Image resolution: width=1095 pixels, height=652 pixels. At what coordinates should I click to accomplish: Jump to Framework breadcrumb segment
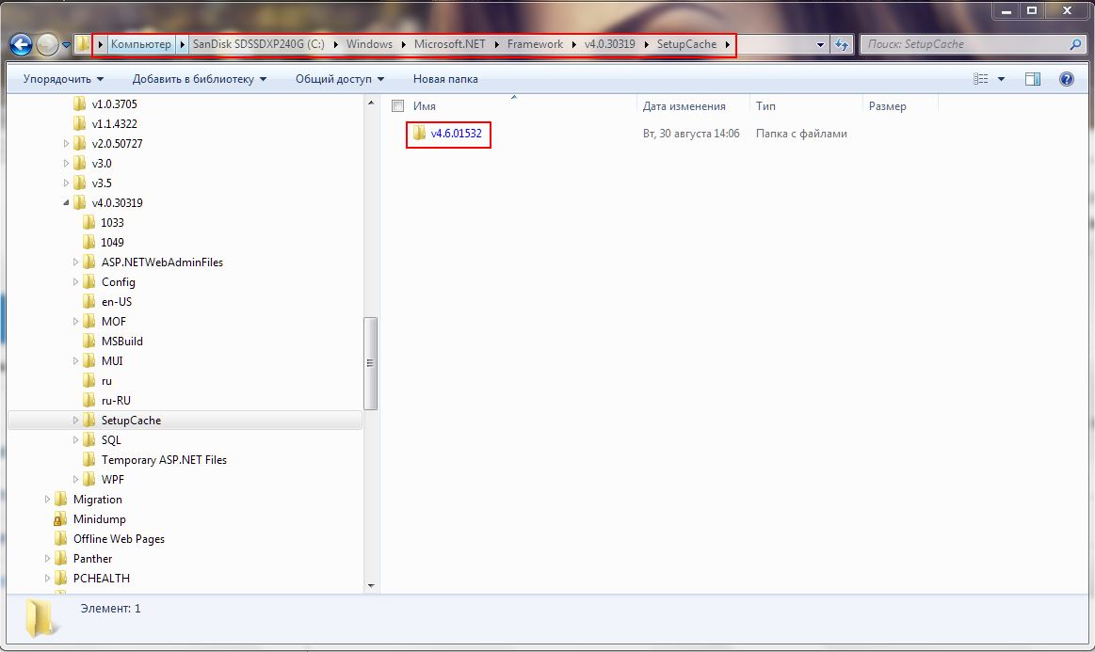point(535,44)
